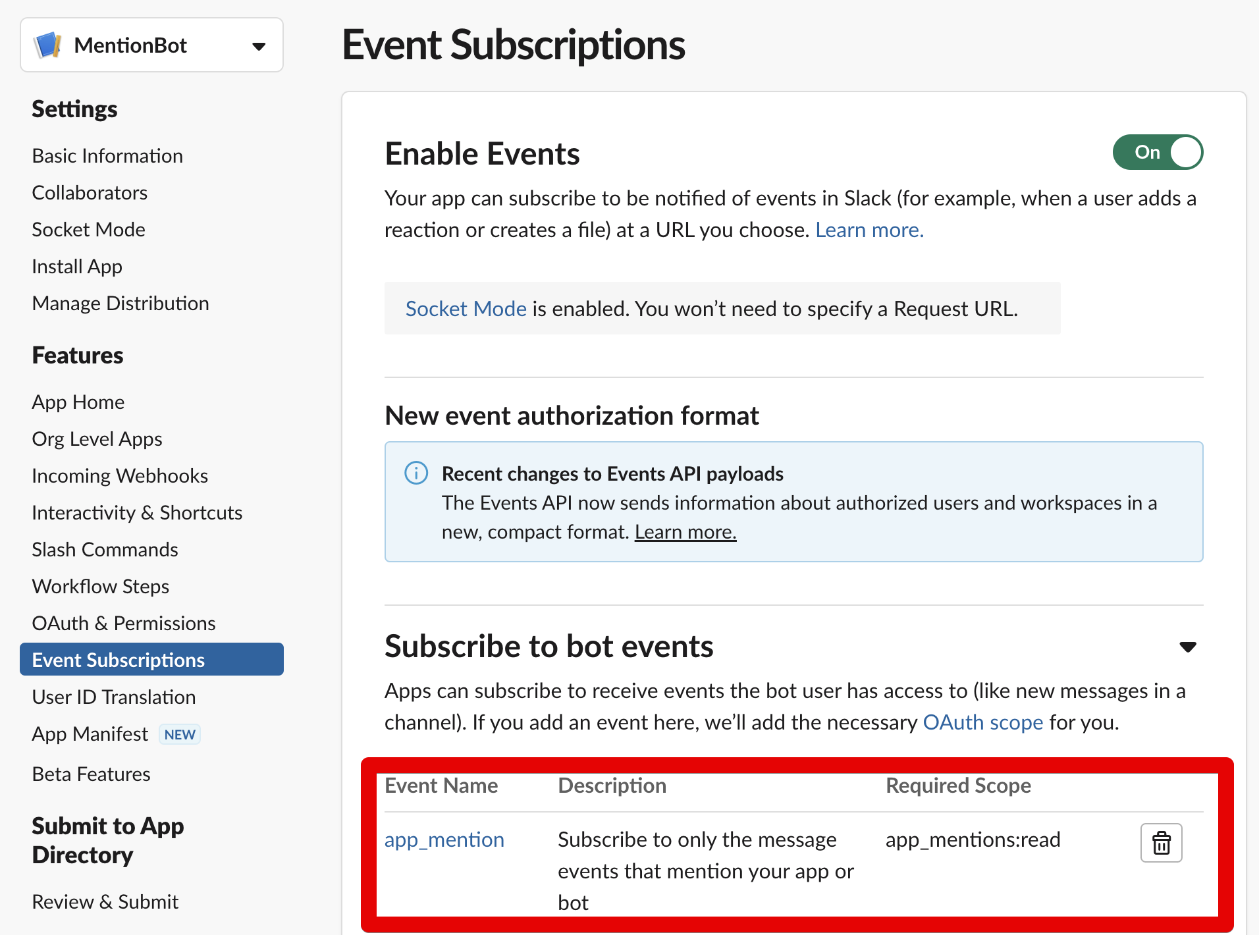The image size is (1259, 935).
Task: Open App Manifest page
Action: click(x=90, y=734)
